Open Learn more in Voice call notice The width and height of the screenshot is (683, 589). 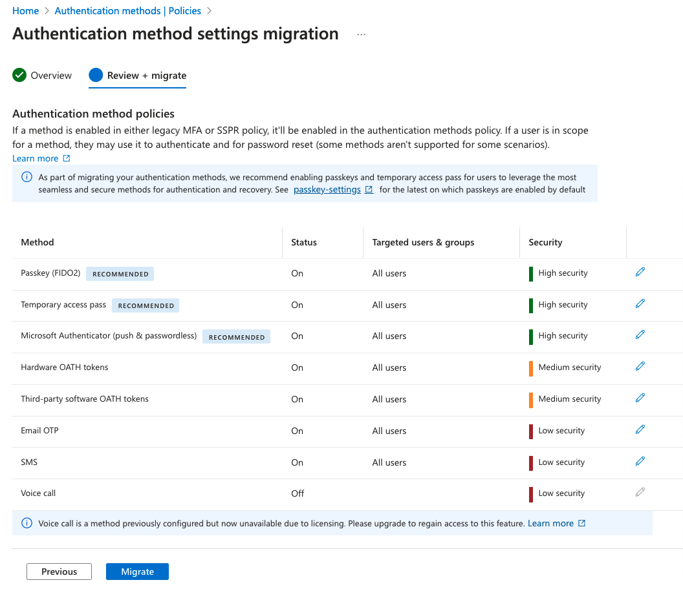click(x=550, y=523)
